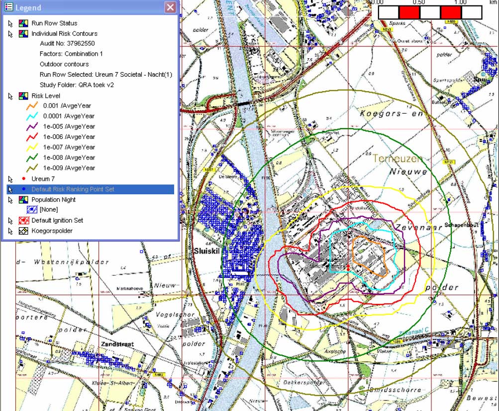The width and height of the screenshot is (499, 411).
Task: Click the 1e-009 /AvgeYear label
Action: click(69, 168)
